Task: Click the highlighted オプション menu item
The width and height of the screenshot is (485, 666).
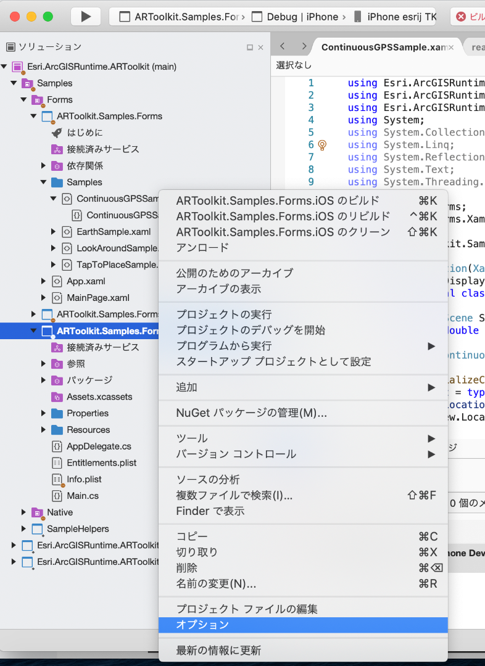Action: tap(303, 625)
